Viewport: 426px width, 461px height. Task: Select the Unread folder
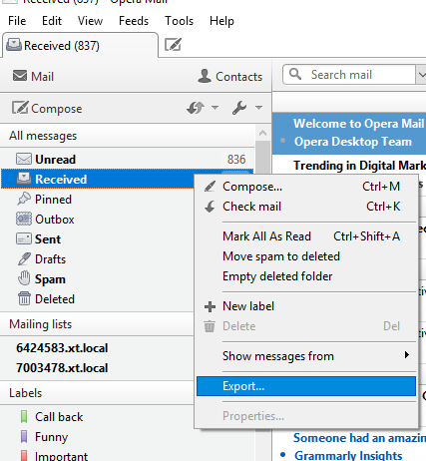click(128, 160)
